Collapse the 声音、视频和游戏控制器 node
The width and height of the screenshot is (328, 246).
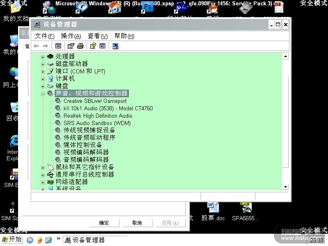(43, 94)
